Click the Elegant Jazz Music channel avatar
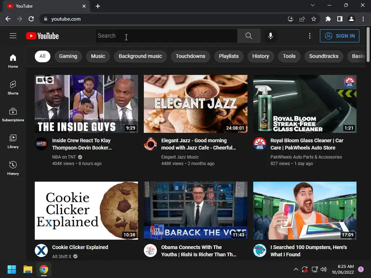The width and height of the screenshot is (371, 278). [x=150, y=144]
